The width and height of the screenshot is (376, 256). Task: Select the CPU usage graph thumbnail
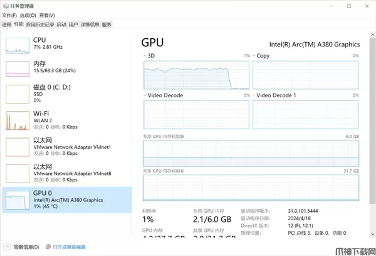pyautogui.click(x=17, y=45)
